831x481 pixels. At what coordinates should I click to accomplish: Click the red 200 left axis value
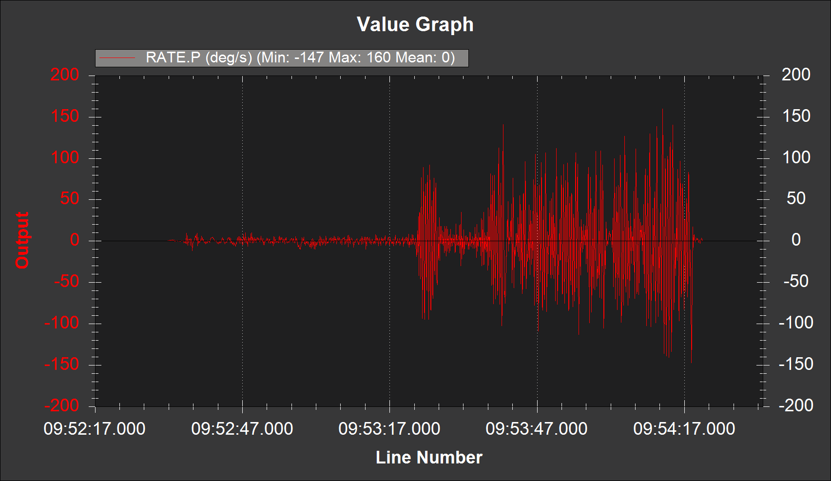[x=64, y=75]
